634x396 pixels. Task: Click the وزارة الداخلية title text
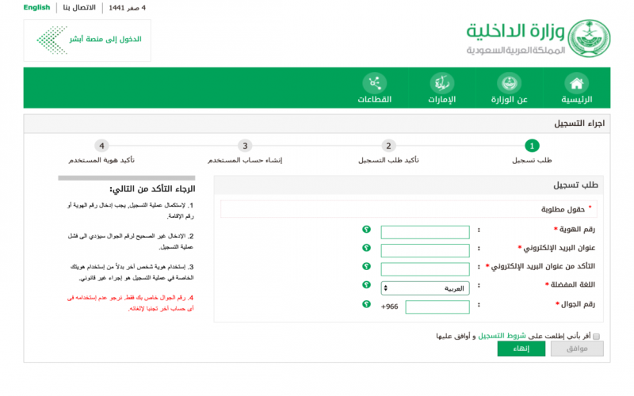[515, 32]
